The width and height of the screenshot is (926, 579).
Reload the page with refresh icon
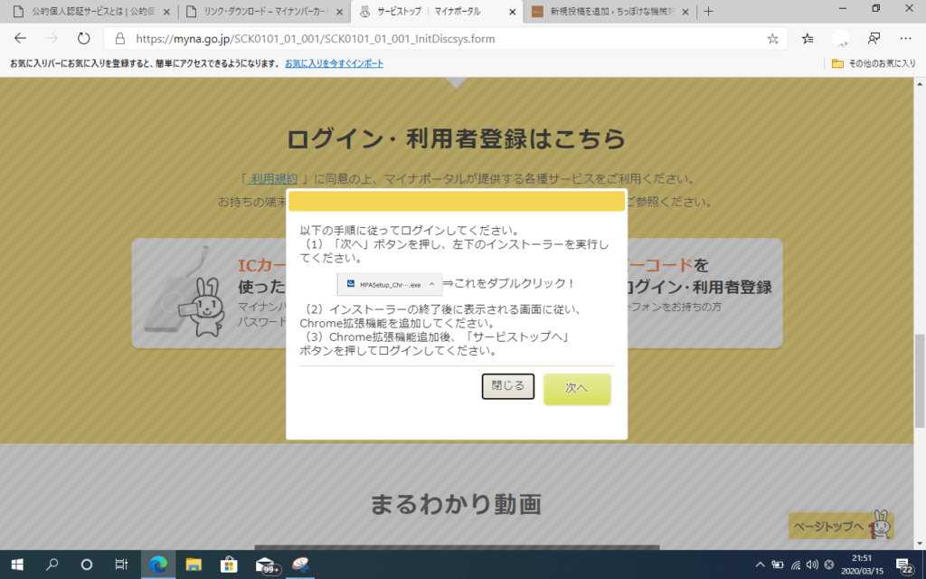coord(84,38)
